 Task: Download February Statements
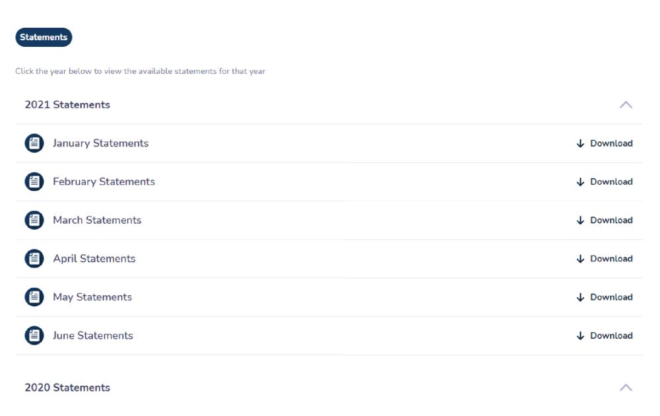(x=605, y=182)
